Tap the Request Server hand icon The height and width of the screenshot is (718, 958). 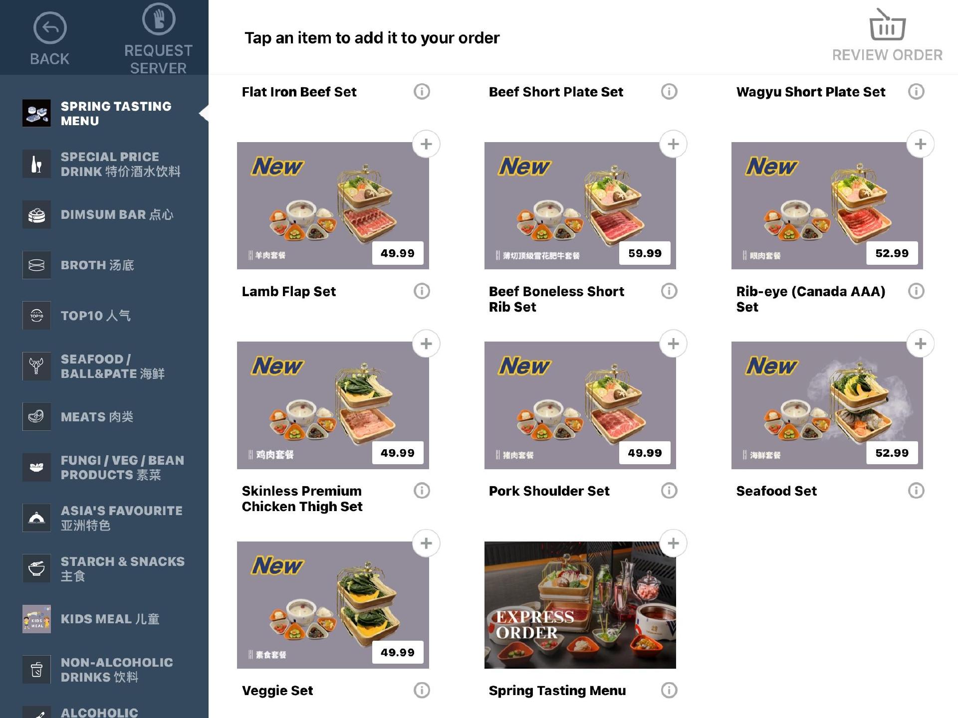[x=159, y=19]
